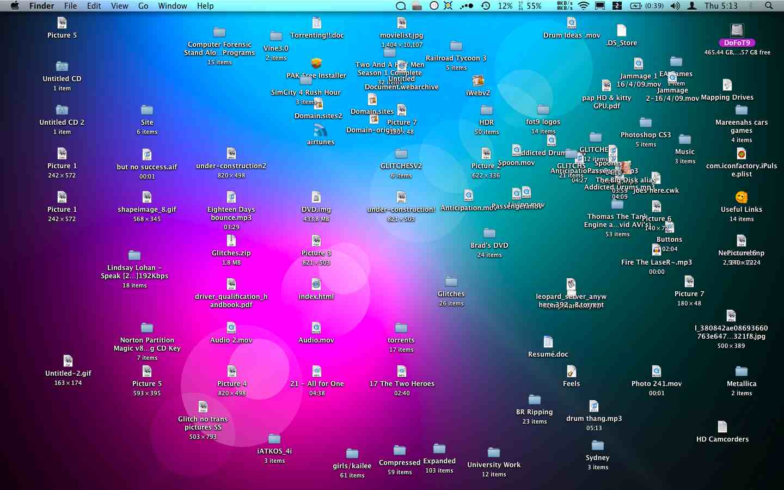Select the iATKOS_4i folder icon

(274, 439)
